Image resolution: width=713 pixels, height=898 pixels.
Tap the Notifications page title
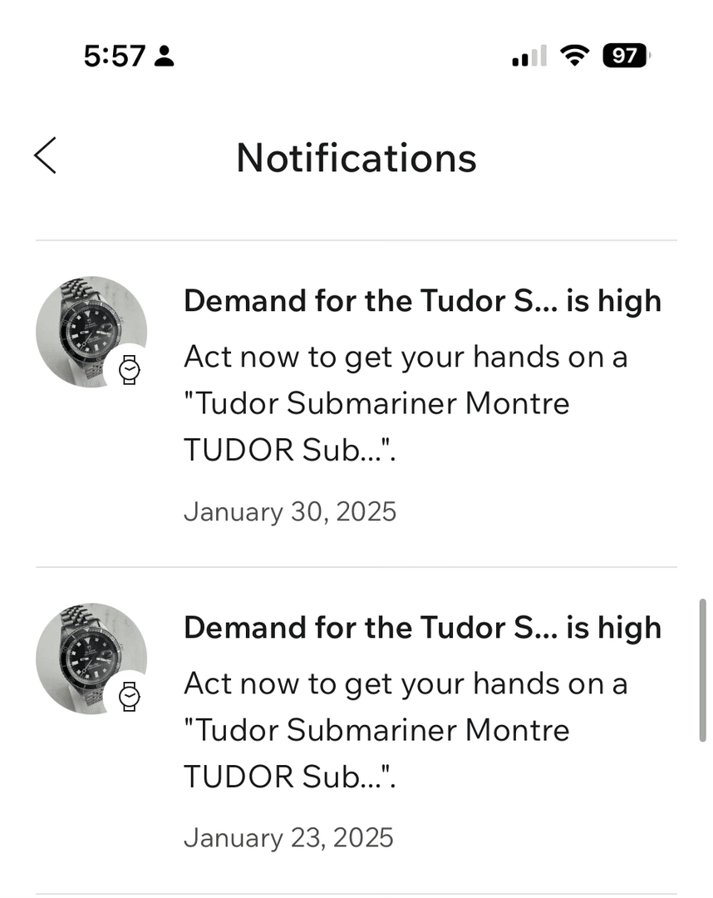(x=356, y=157)
